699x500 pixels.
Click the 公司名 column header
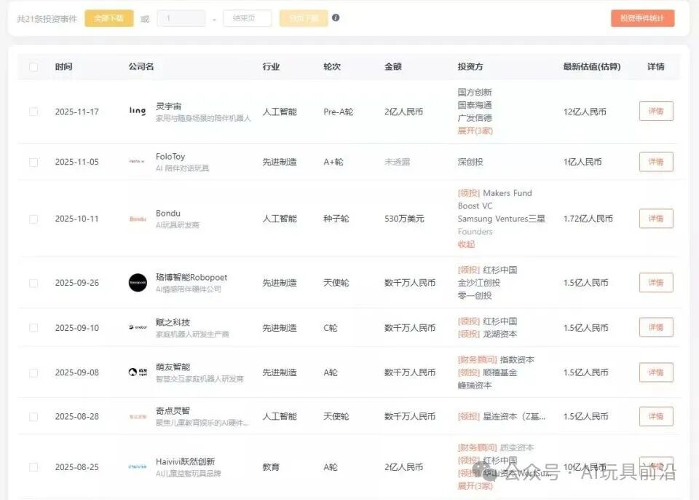(x=141, y=66)
